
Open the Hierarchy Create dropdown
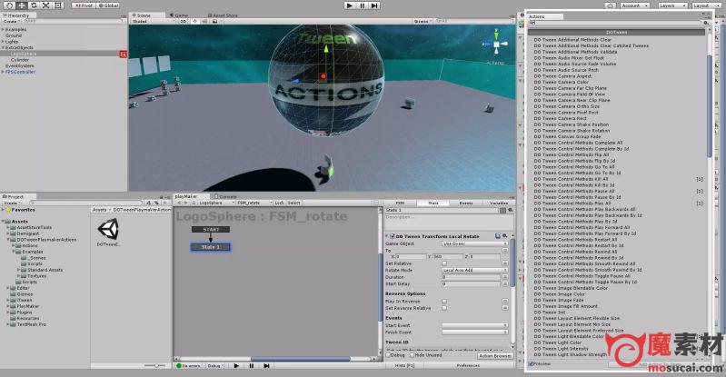(x=10, y=21)
